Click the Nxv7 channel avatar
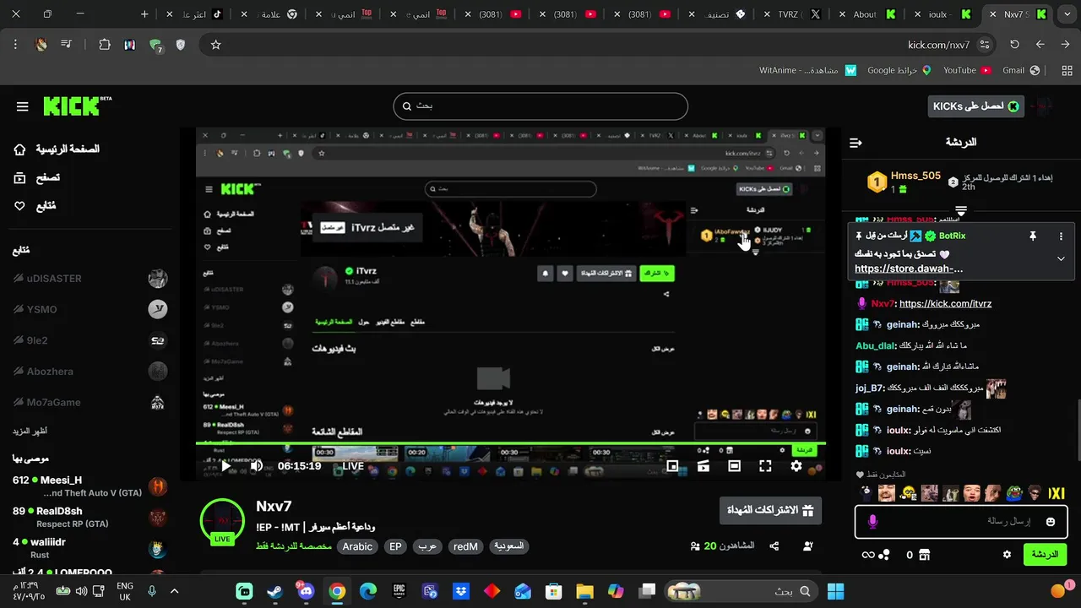Viewport: 1081px width, 608px height. 222,521
